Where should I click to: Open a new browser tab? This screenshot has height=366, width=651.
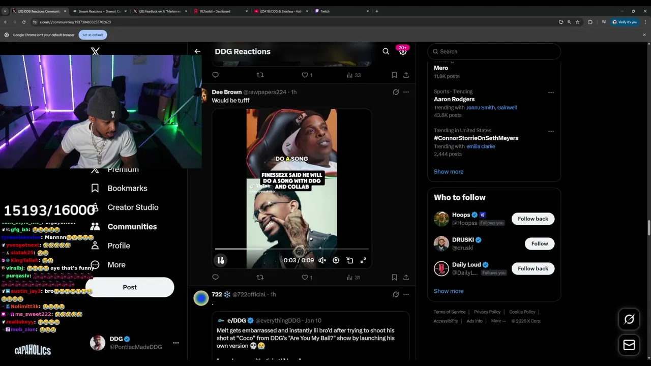(x=377, y=11)
